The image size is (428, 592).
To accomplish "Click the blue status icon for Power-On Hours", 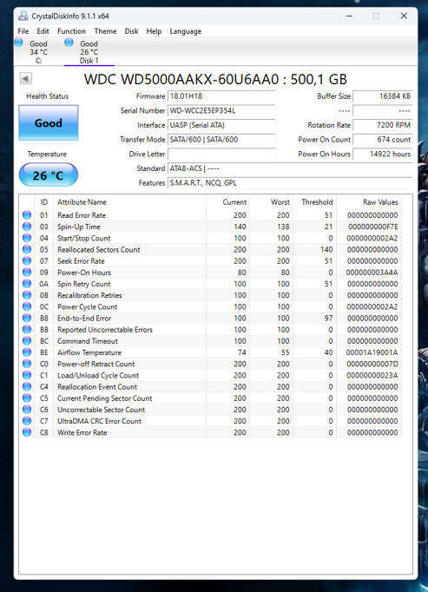I will coord(27,273).
